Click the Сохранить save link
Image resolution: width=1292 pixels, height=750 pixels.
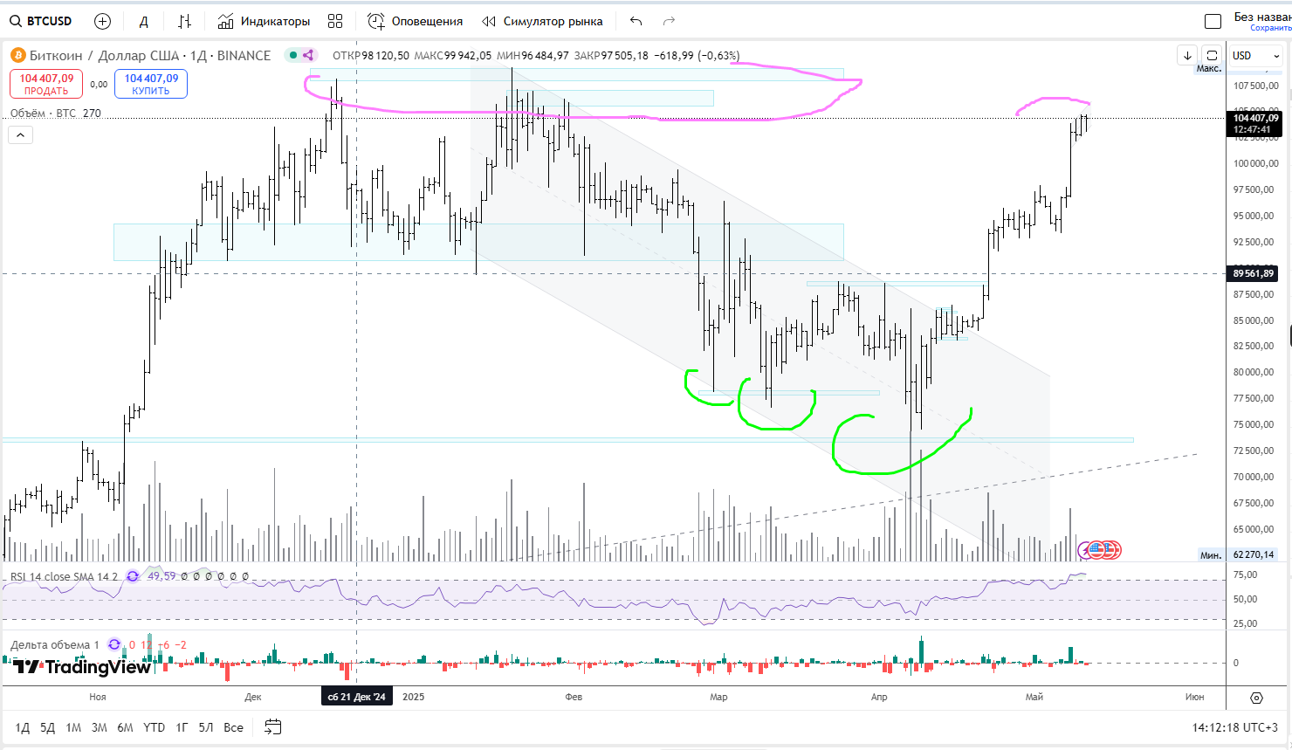(1270, 28)
